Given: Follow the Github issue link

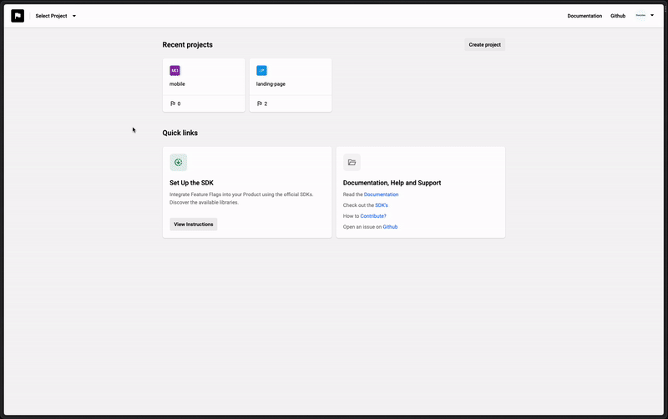Looking at the screenshot, I should click(390, 227).
